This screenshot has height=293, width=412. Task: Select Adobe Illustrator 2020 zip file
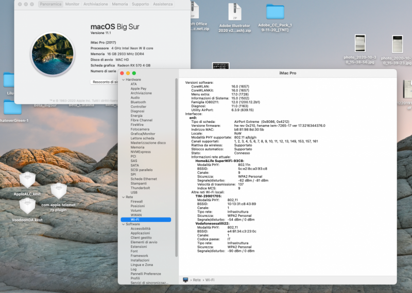point(235,12)
